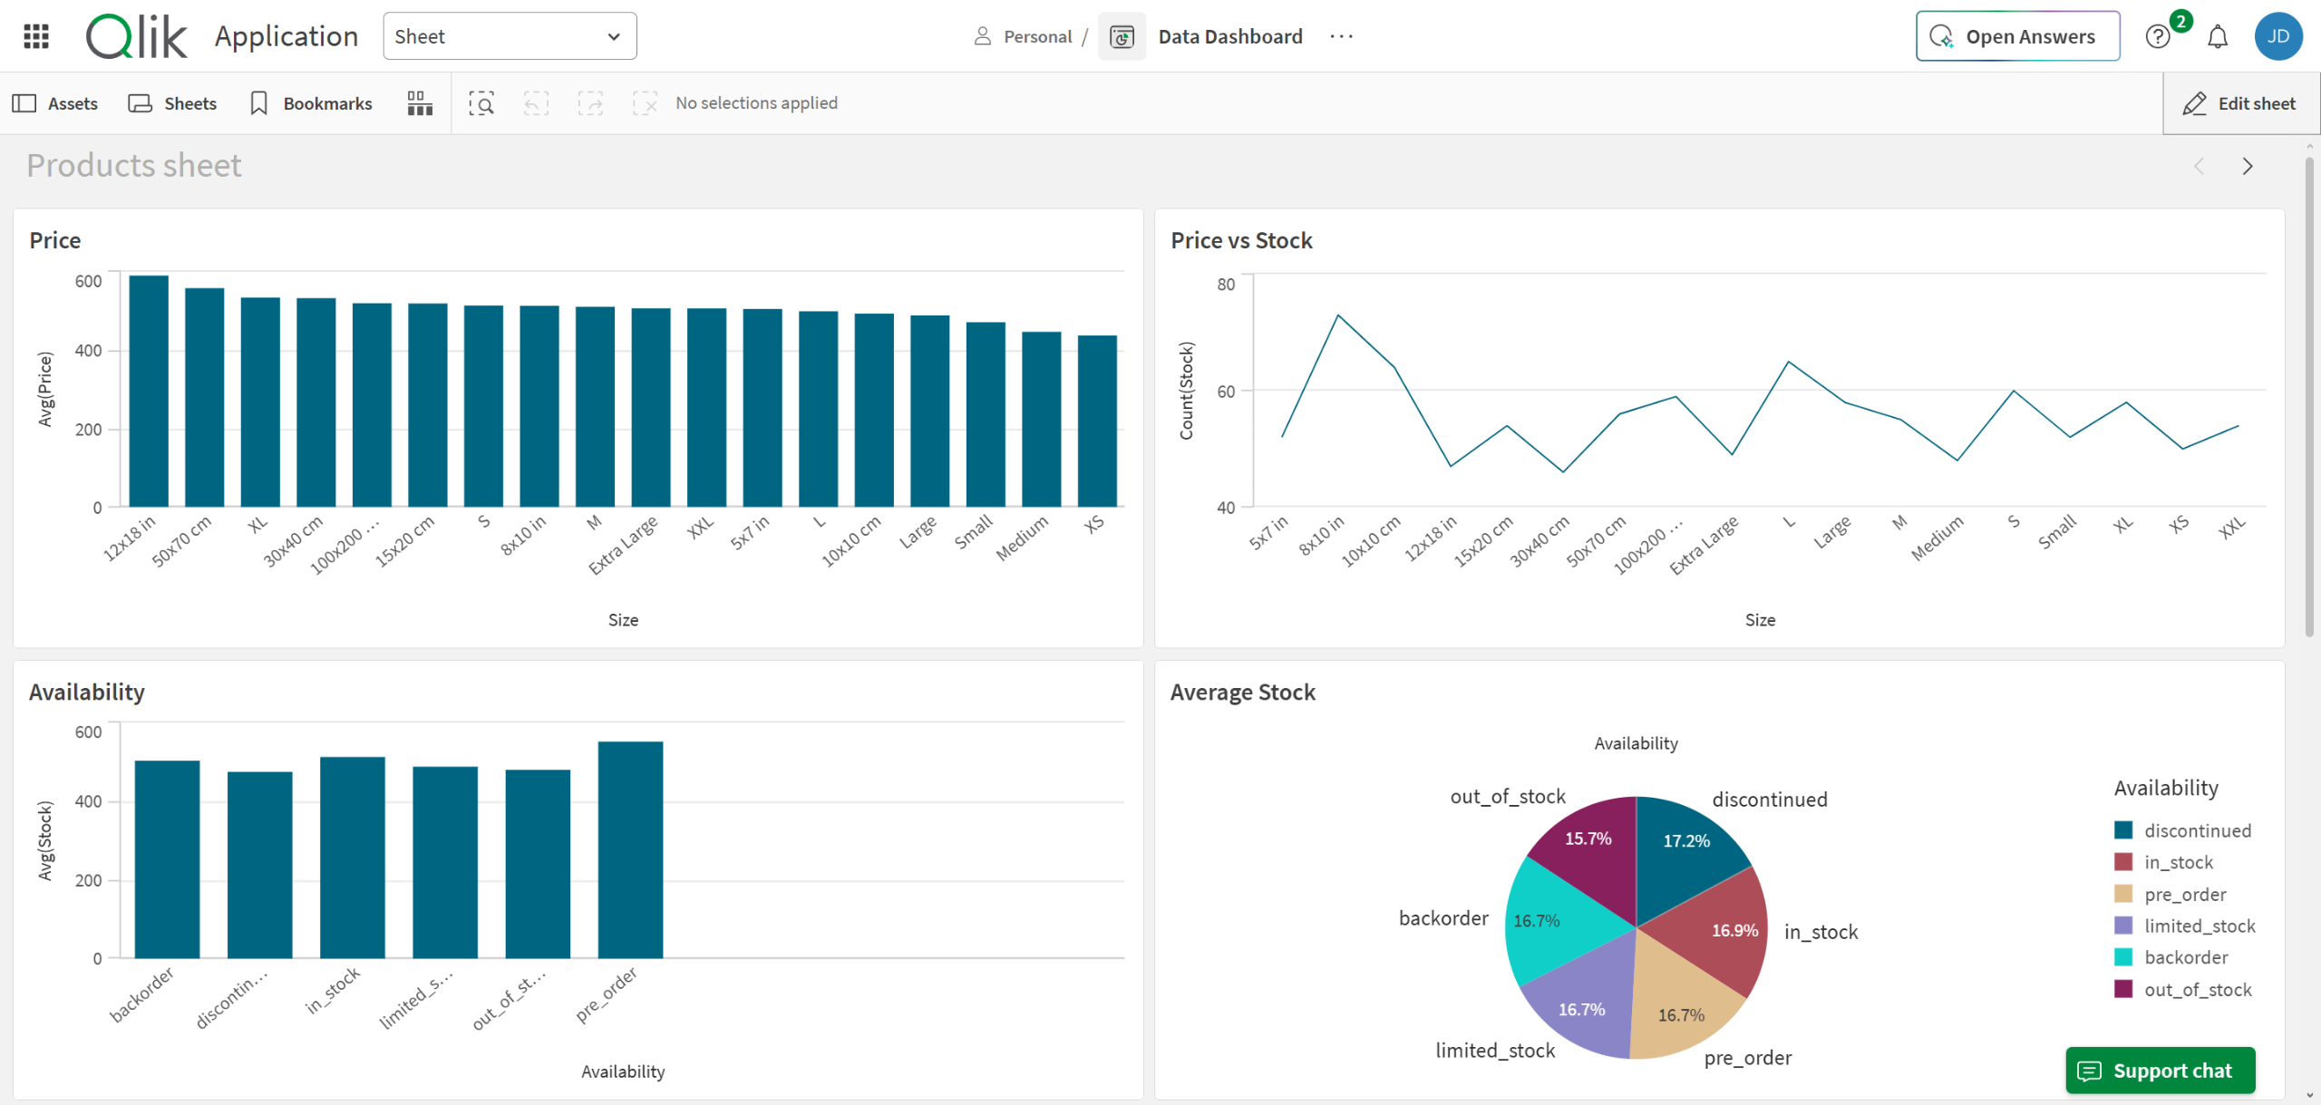Toggle in_stock in the pie legend
Screen dimensions: 2321x1105
(x=2178, y=862)
